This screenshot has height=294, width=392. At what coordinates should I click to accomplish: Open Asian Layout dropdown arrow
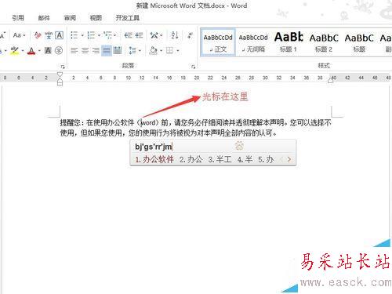click(x=162, y=35)
